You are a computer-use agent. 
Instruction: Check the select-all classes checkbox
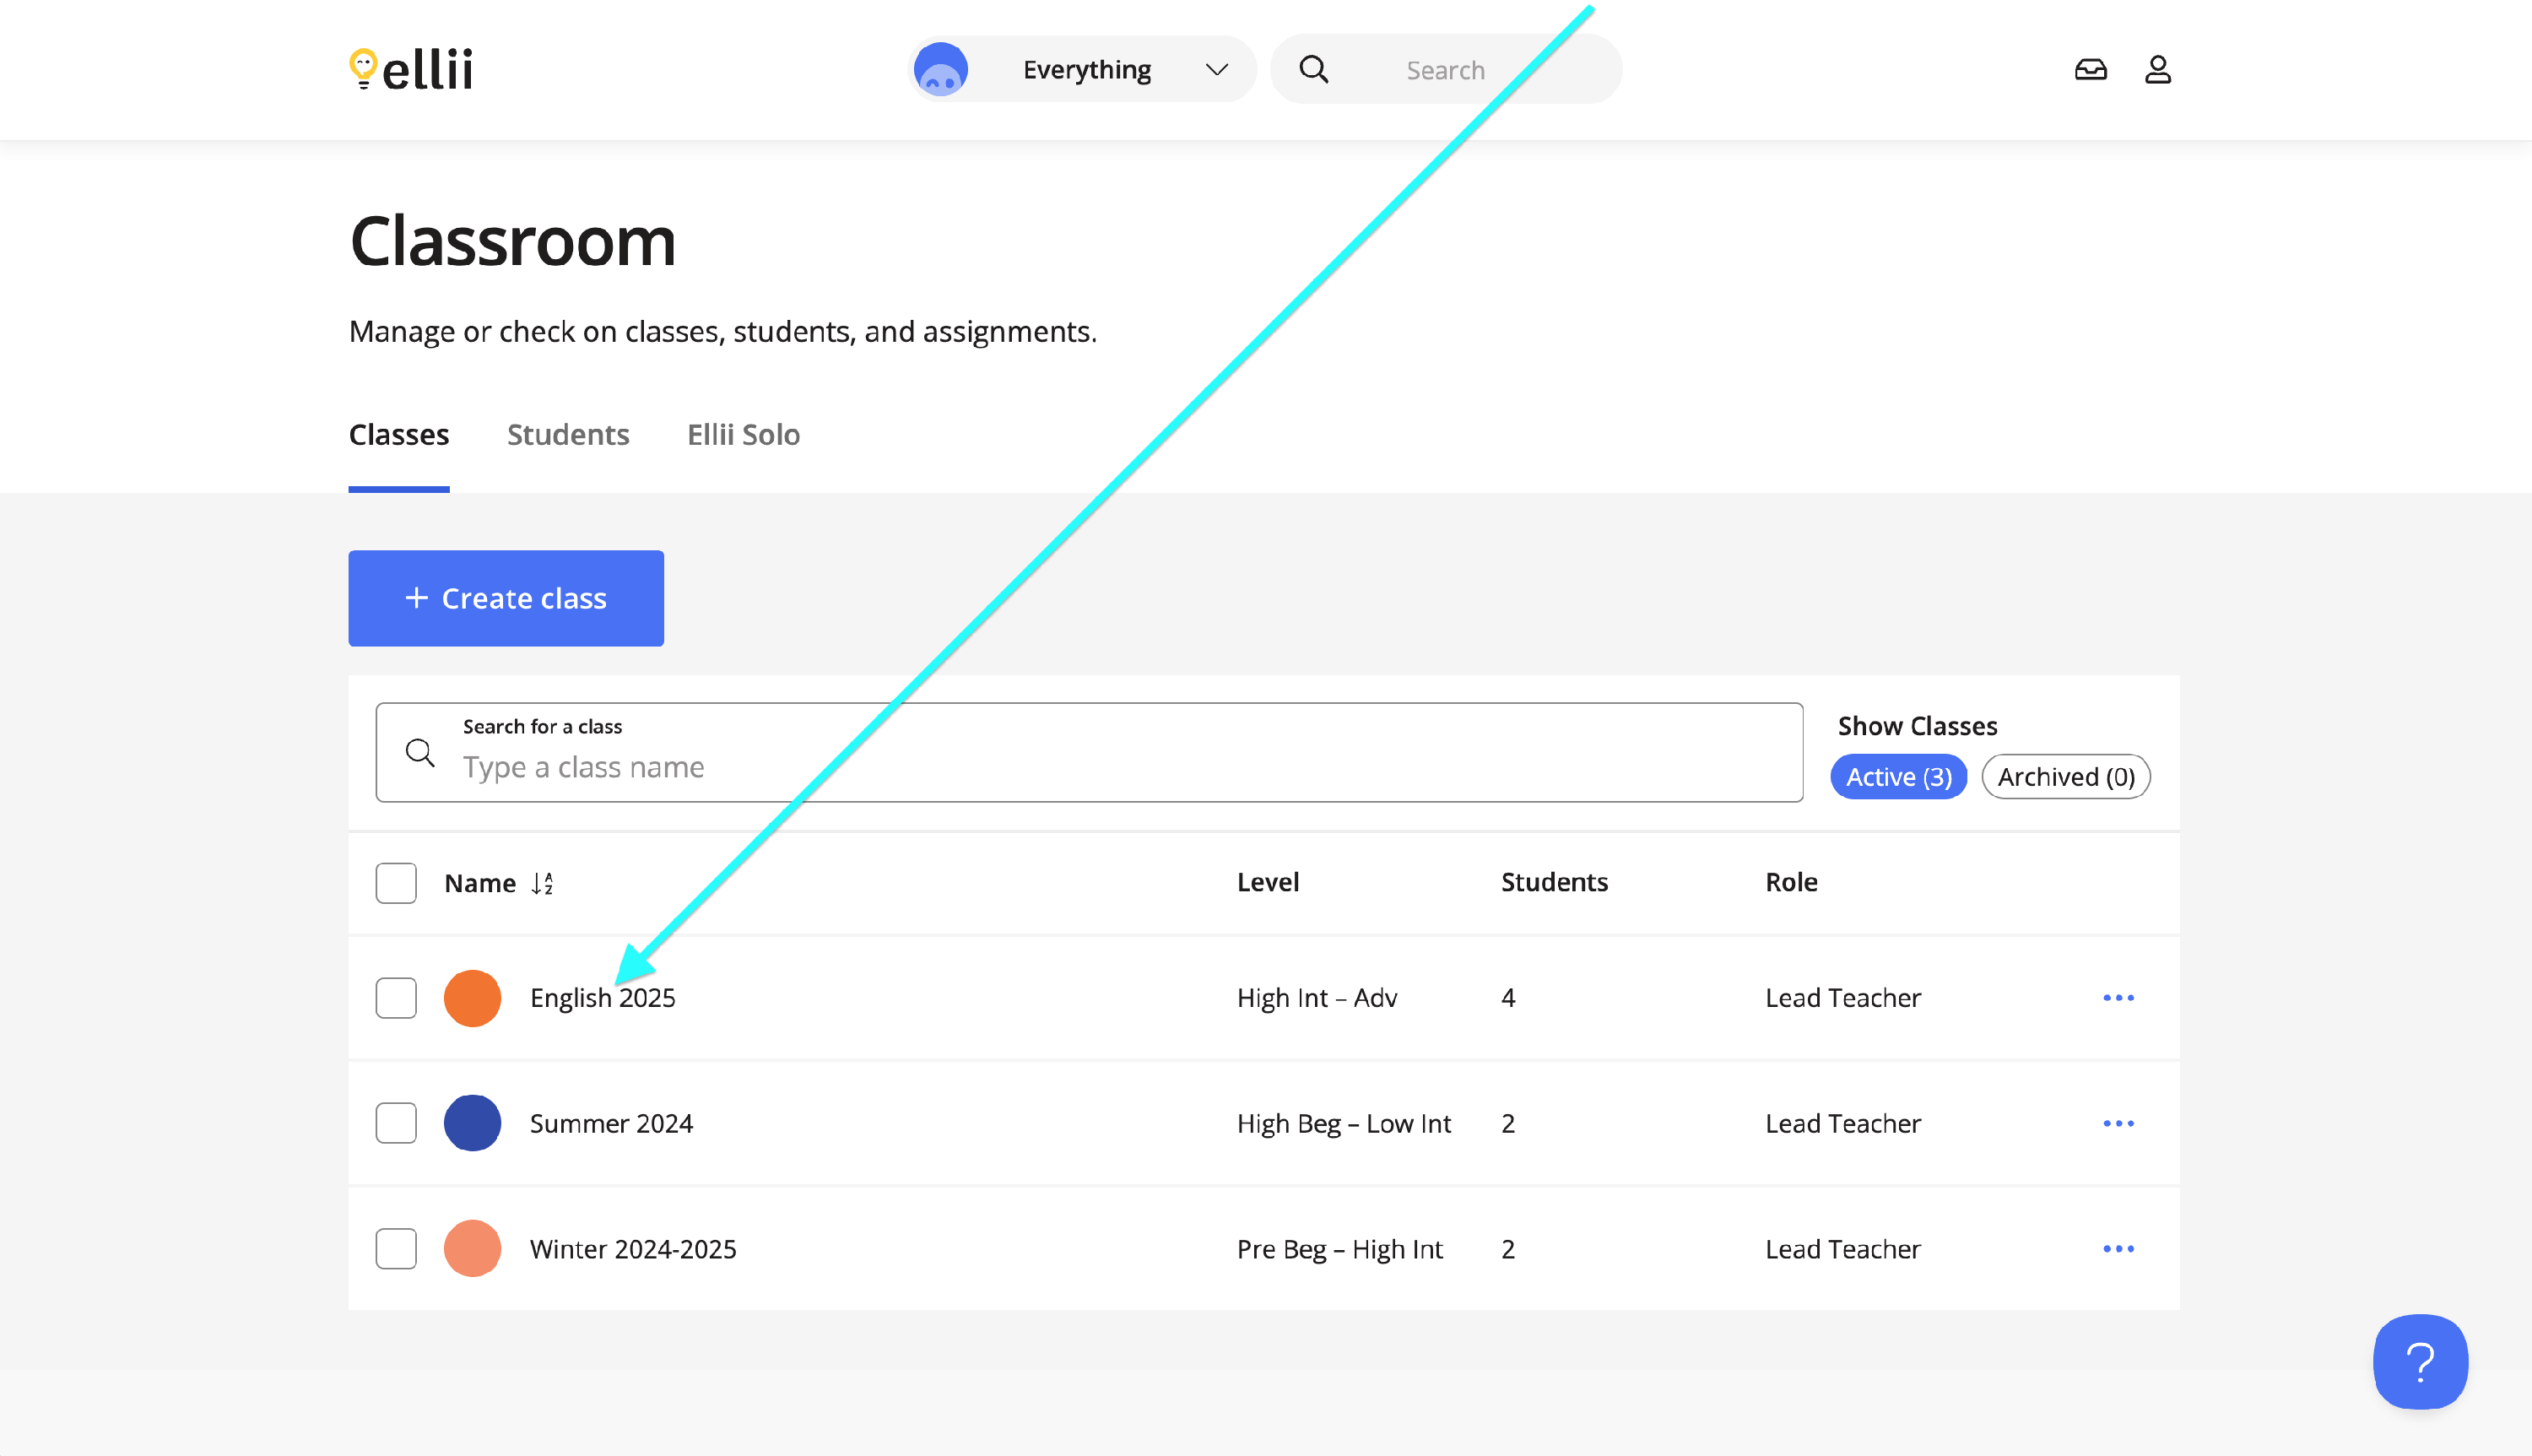(x=396, y=883)
